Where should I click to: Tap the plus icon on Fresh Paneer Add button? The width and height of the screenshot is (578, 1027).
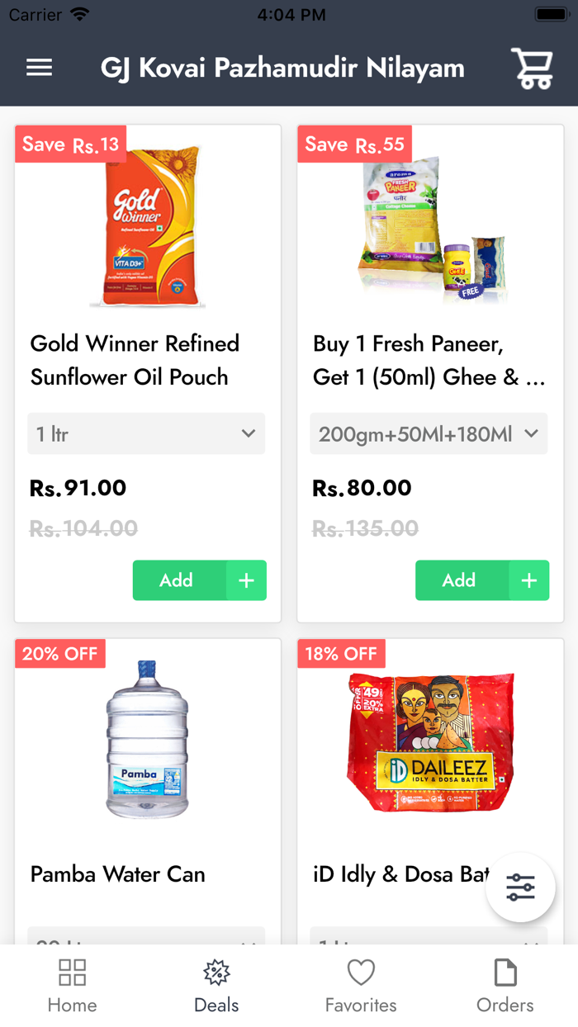(528, 580)
